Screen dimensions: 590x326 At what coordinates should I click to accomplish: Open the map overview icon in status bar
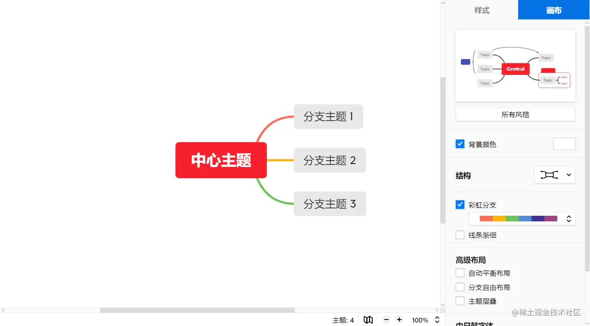pos(368,320)
